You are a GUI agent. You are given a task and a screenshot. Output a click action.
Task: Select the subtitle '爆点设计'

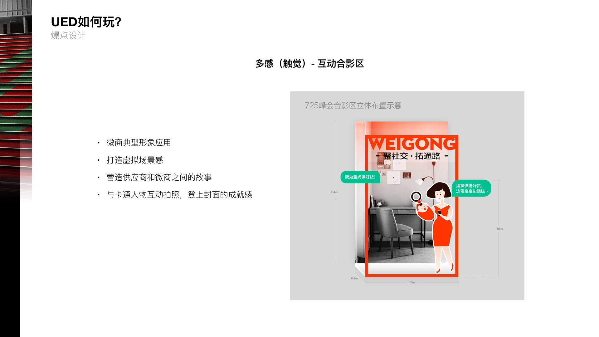68,36
